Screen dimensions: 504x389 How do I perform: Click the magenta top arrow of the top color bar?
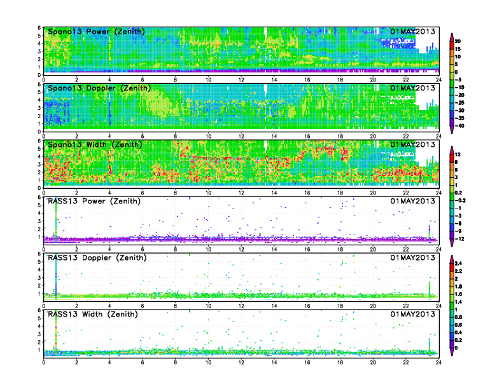pos(452,37)
